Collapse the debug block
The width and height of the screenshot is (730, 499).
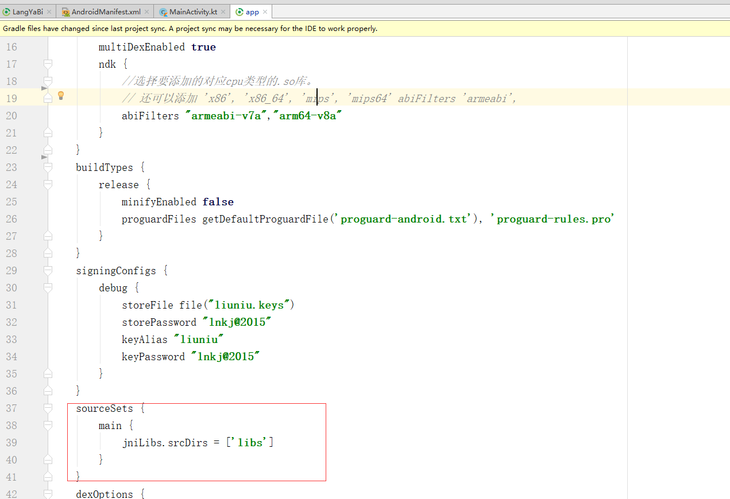pyautogui.click(x=48, y=287)
